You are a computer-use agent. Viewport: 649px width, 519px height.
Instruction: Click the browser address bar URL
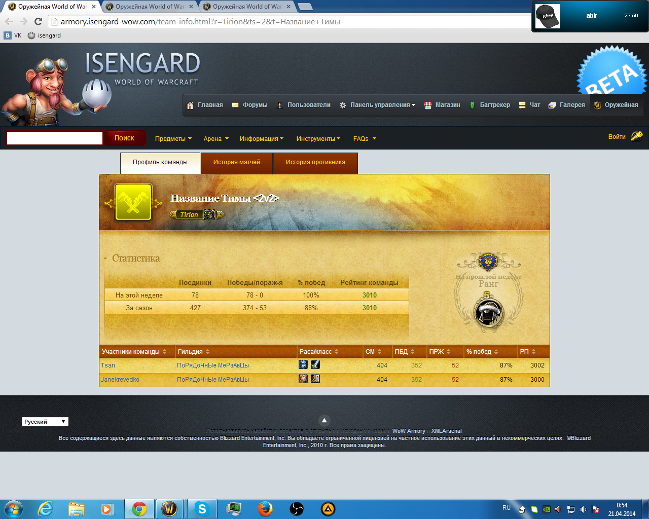(200, 21)
